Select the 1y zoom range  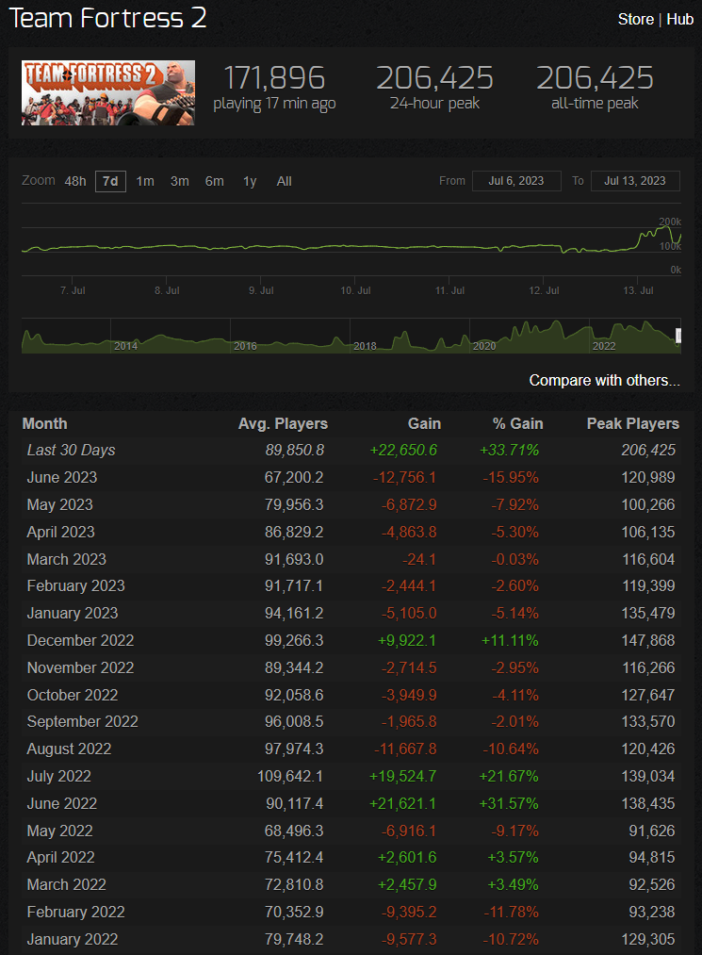250,182
